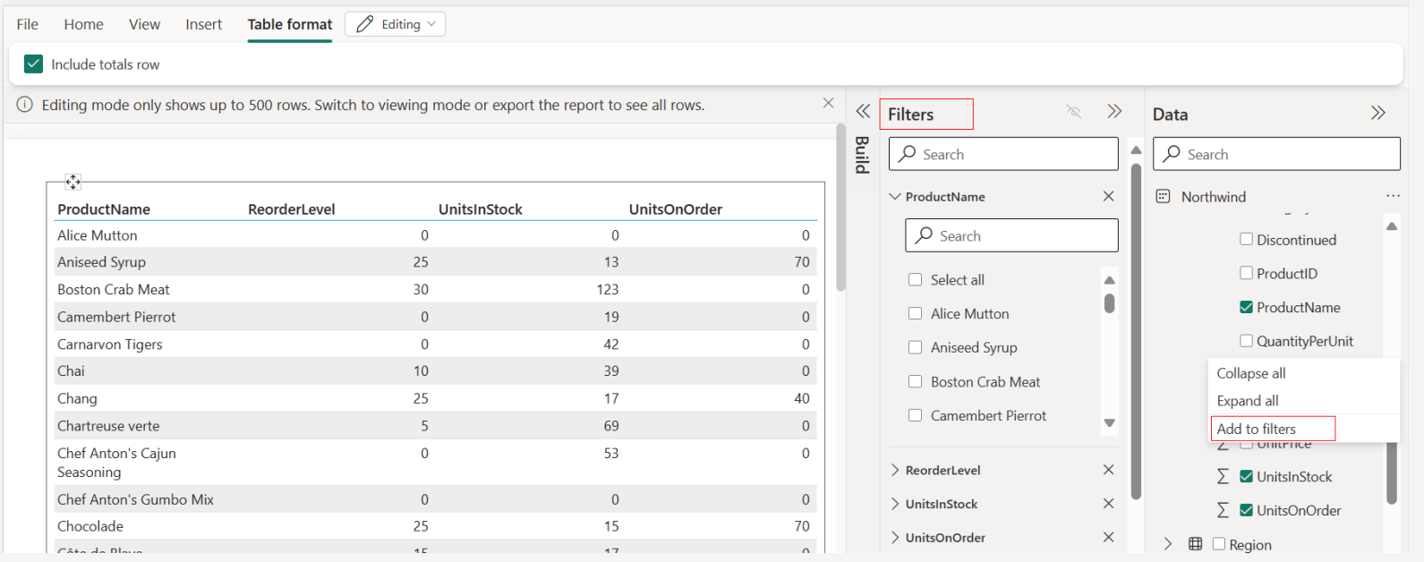The width and height of the screenshot is (1424, 562).
Task: Click the table move handle icon
Action: (x=73, y=182)
